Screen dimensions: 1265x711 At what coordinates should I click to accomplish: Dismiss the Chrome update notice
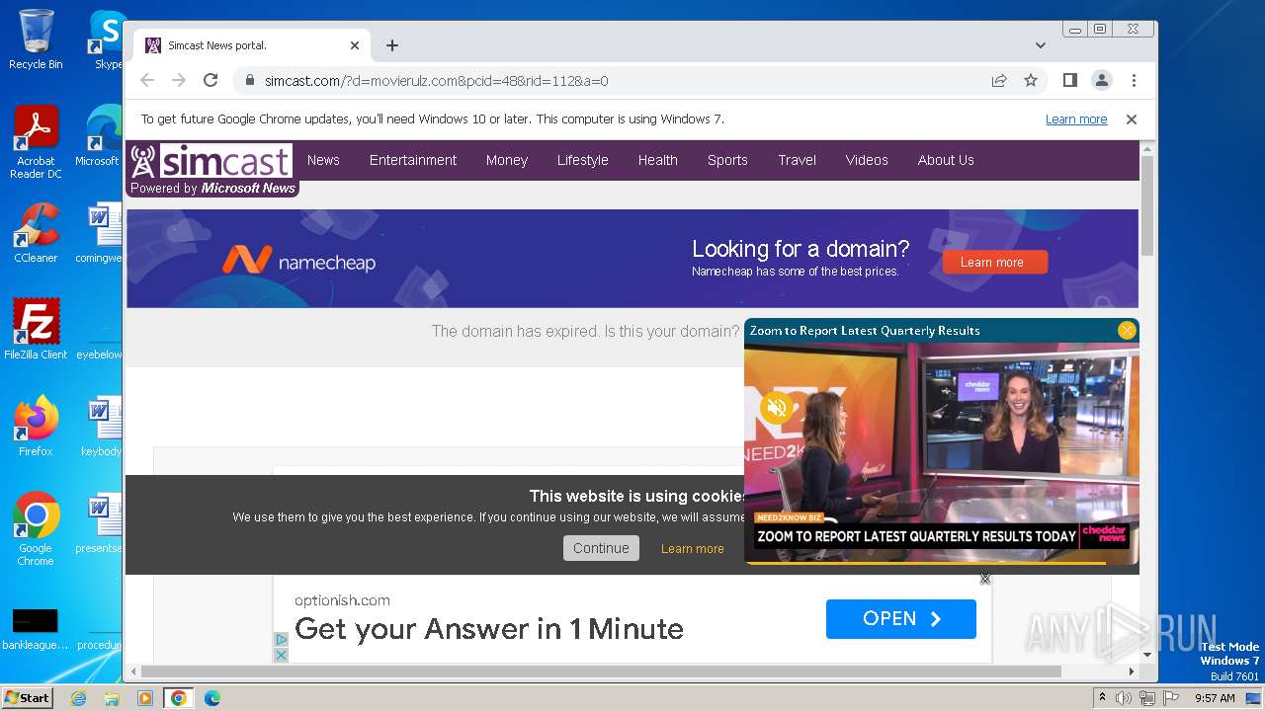point(1132,119)
